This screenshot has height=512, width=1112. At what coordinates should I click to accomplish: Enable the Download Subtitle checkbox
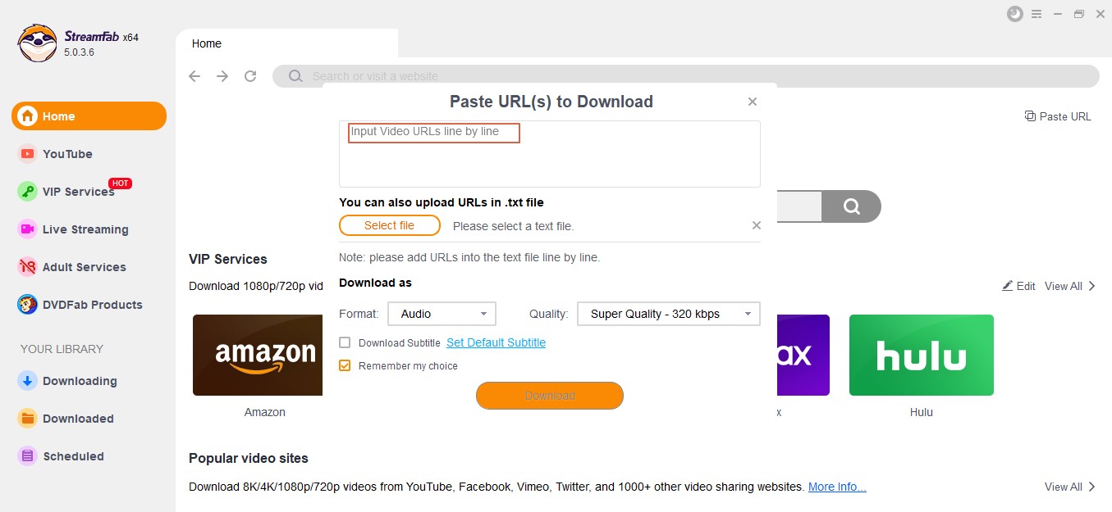click(345, 342)
